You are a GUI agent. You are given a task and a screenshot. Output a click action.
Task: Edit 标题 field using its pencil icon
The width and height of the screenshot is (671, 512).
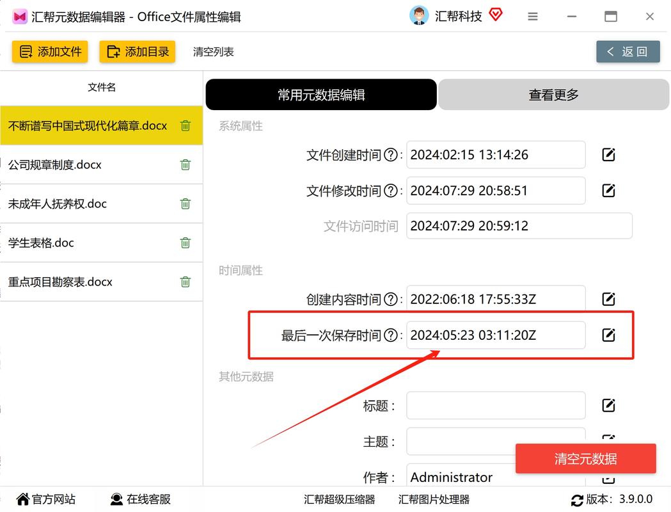tap(608, 405)
